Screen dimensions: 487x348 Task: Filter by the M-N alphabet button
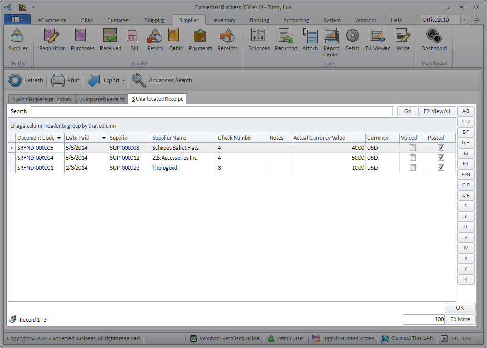tap(465, 174)
